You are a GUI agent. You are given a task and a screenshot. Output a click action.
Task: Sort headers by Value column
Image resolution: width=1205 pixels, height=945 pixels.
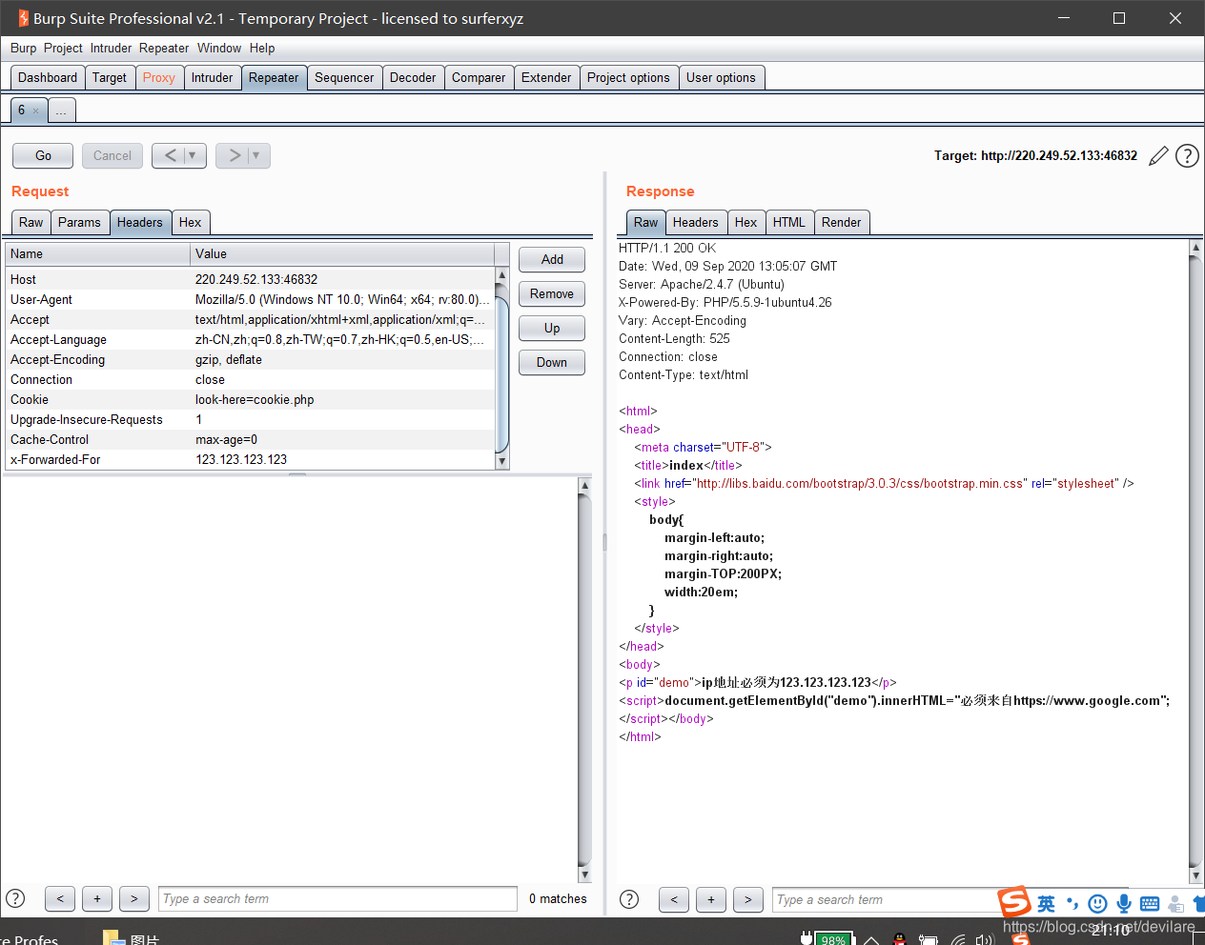342,254
